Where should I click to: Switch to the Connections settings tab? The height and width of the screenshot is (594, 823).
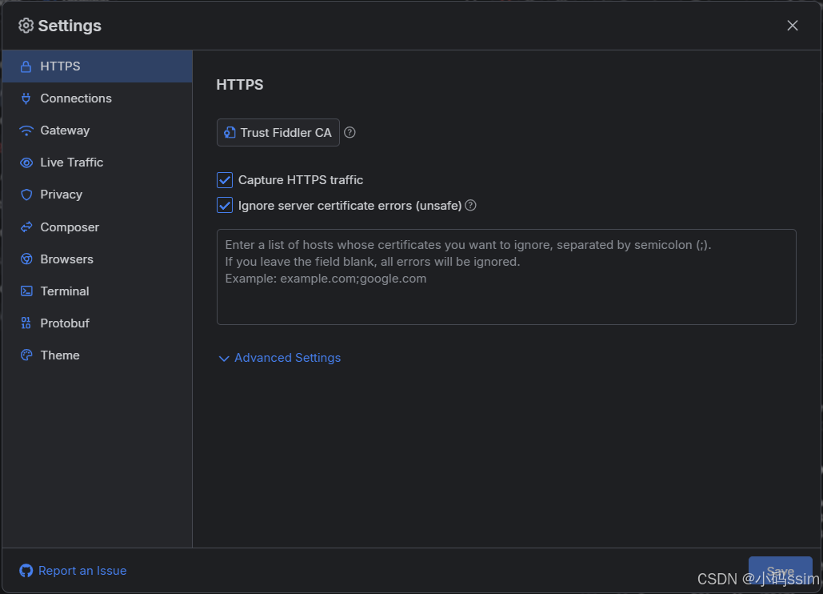[x=97, y=98]
